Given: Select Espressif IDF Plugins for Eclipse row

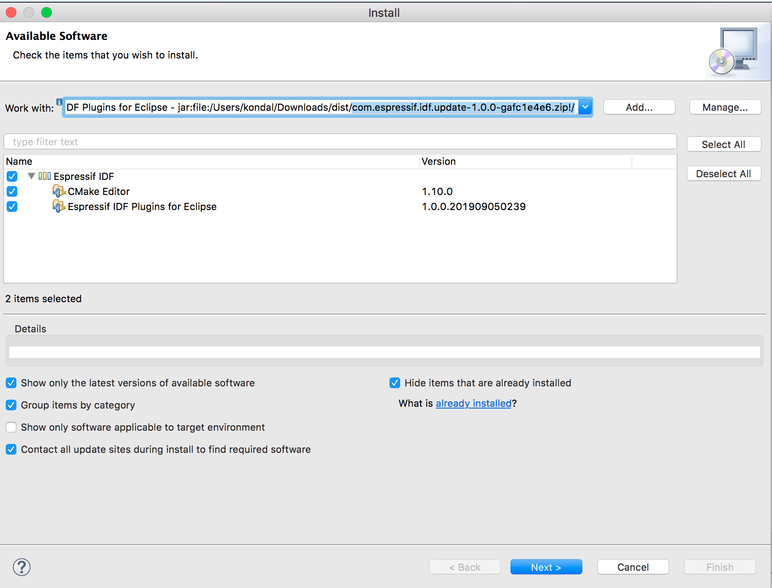Looking at the screenshot, I should (x=142, y=206).
